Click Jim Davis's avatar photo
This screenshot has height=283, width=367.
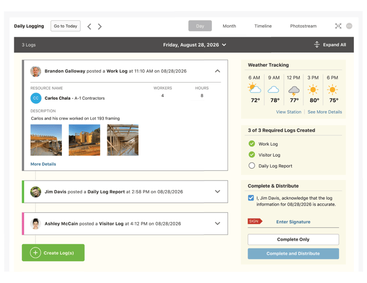point(36,192)
